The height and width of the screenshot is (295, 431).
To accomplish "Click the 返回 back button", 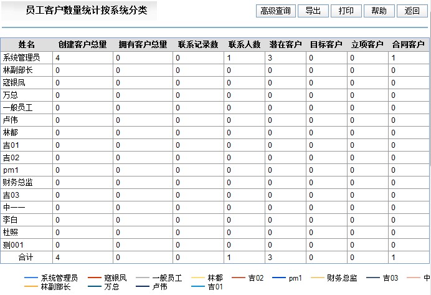I will click(412, 11).
